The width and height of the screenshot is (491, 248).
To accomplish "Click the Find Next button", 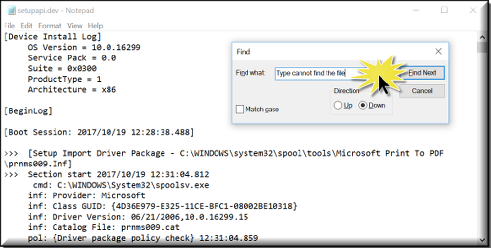I will tap(422, 73).
